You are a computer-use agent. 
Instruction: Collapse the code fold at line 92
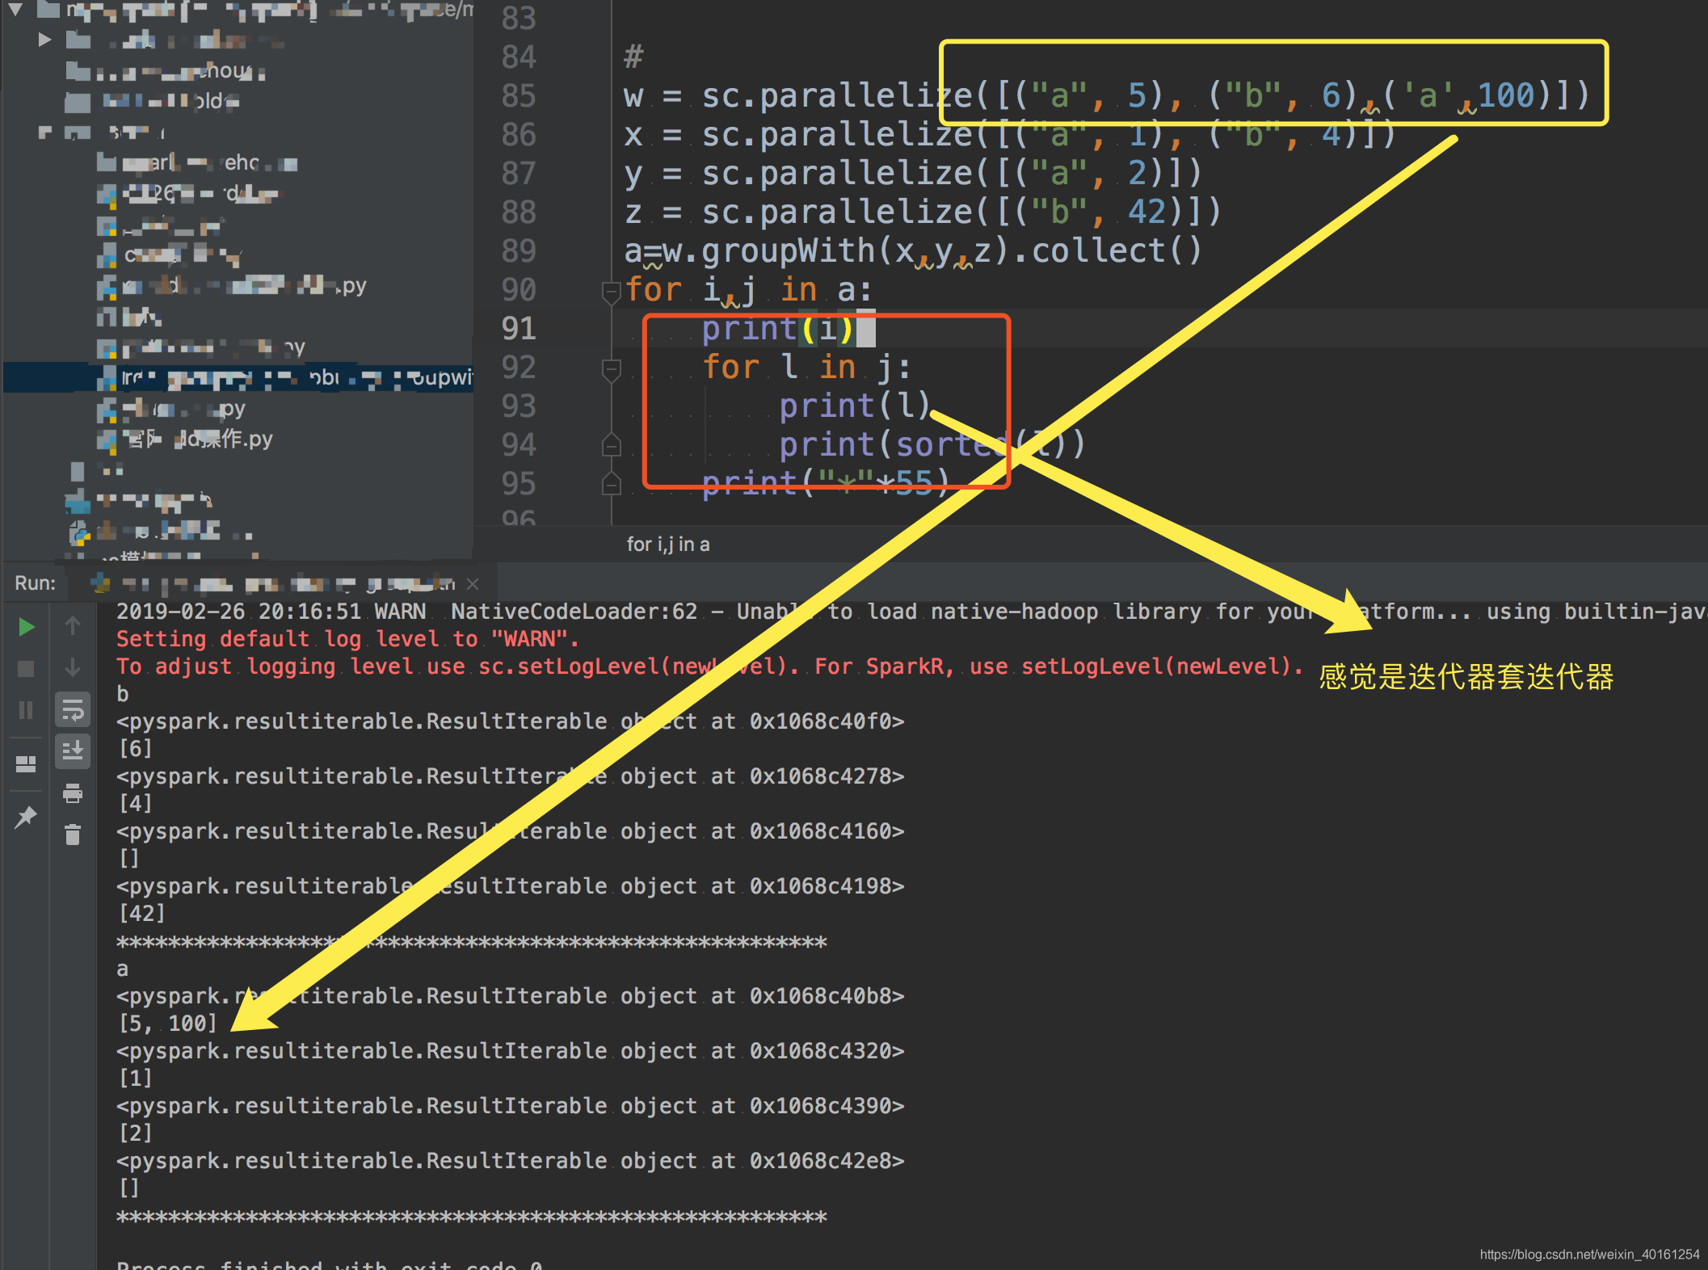tap(612, 369)
